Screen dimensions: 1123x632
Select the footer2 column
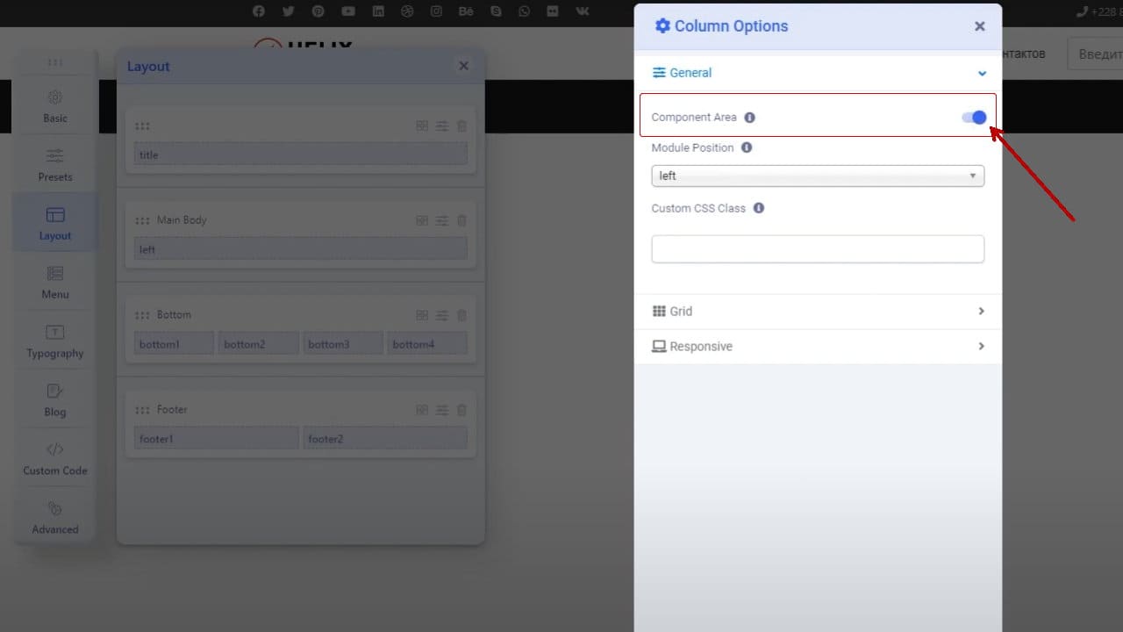385,438
